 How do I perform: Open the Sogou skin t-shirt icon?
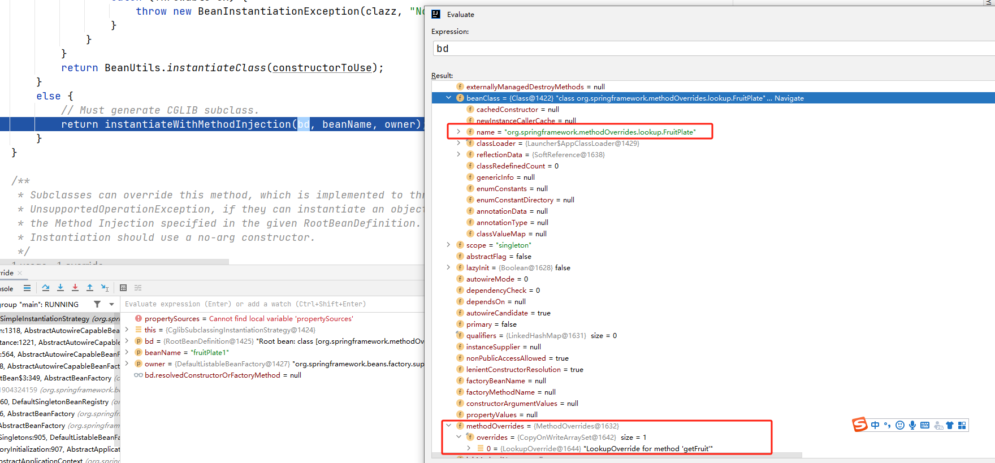[950, 425]
